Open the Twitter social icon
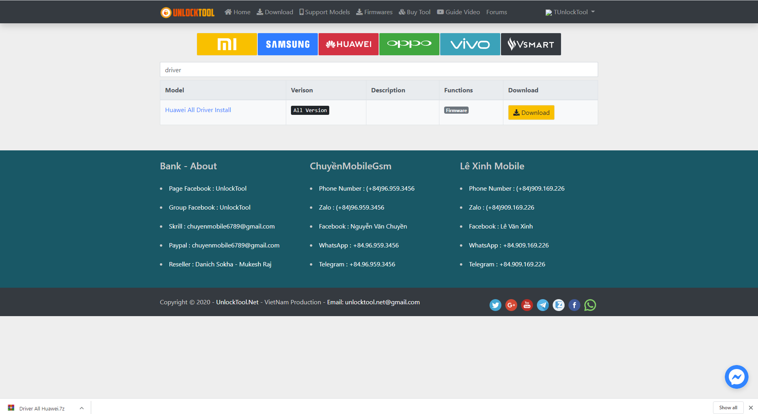Image resolution: width=758 pixels, height=414 pixels. 495,305
